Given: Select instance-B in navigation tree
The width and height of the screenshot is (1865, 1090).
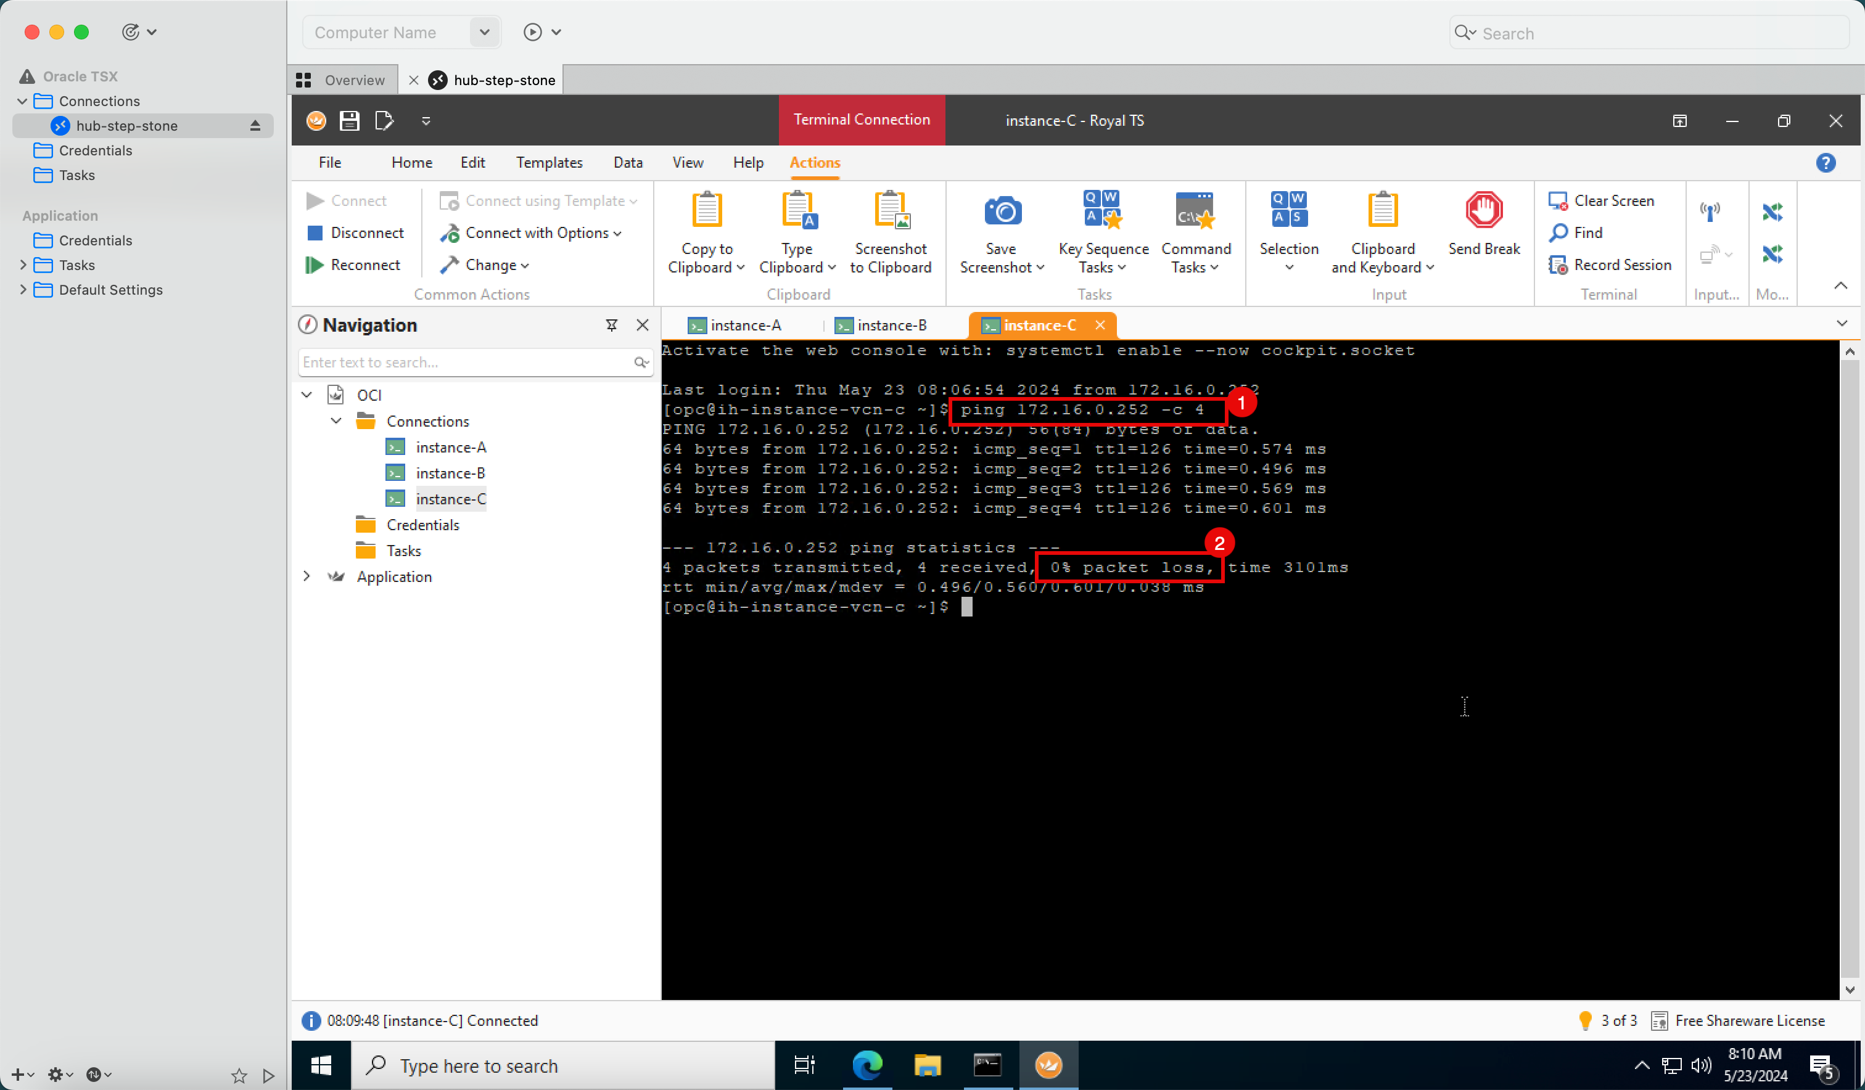Looking at the screenshot, I should (449, 472).
